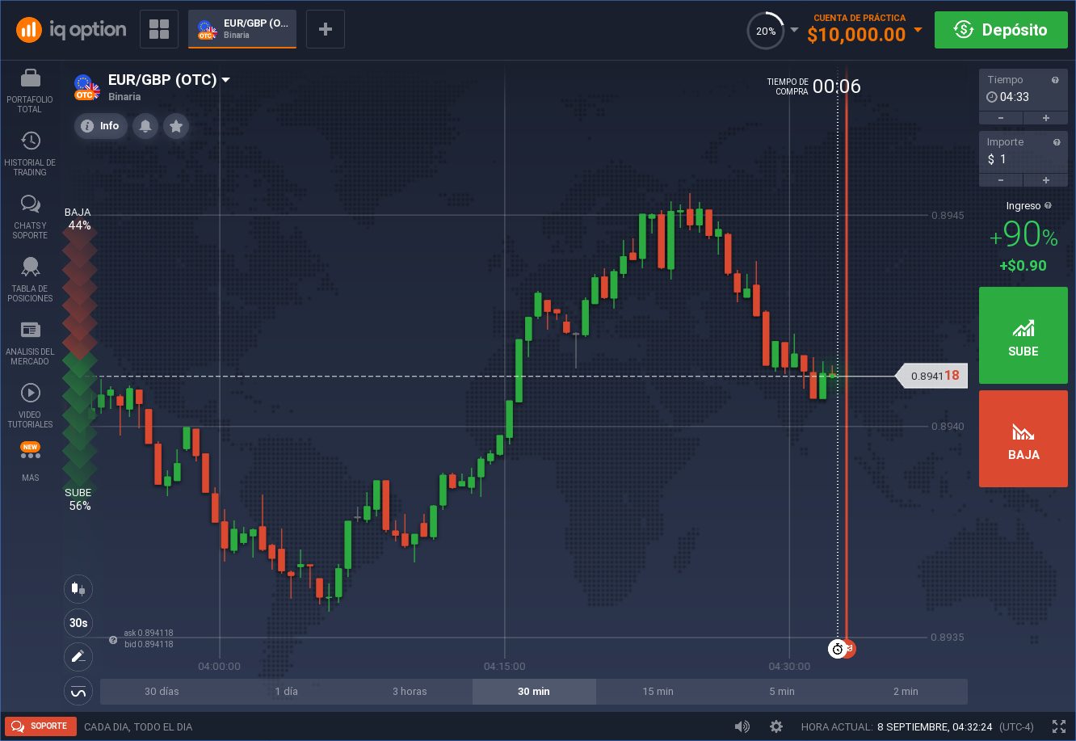Expand the EUR/GBP (OTC) asset dropdown
The width and height of the screenshot is (1076, 741).
coord(226,80)
